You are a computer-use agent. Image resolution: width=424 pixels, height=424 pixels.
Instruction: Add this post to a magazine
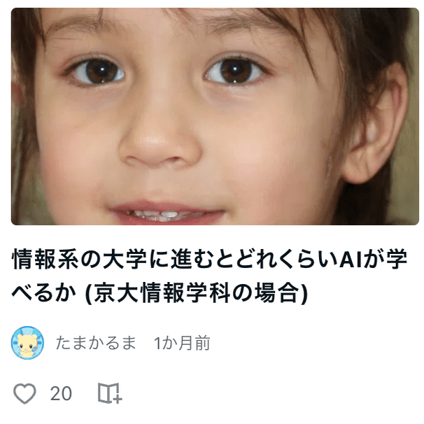point(110,393)
